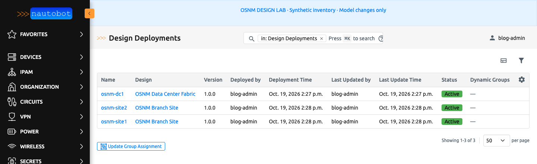Click the Active status badge for osnm-site2
The image size is (537, 164).
click(452, 108)
